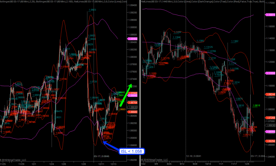The width and height of the screenshot is (276, 166).
Task: Click the red 1.0604 label, 60-min chart
Action: [7, 128]
